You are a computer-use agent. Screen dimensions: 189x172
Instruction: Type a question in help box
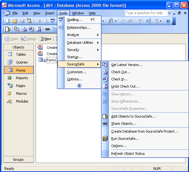pos(146,13)
